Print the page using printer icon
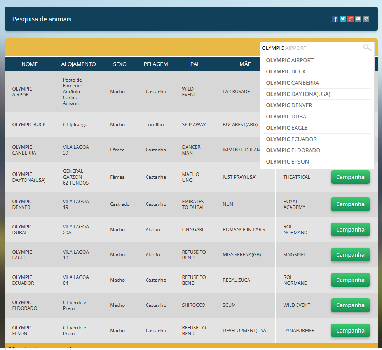 click(x=366, y=19)
